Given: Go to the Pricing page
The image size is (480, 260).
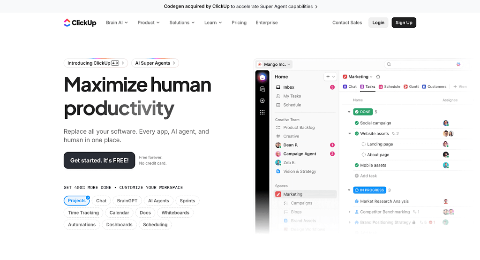Looking at the screenshot, I should (239, 23).
